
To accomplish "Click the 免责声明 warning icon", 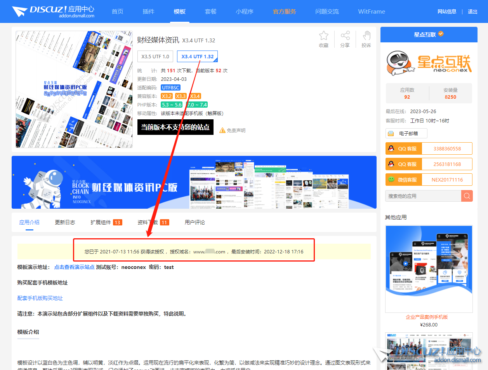I will click(x=222, y=130).
